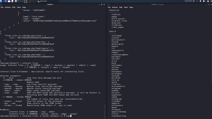Image resolution: width=212 pixels, height=119 pixels.
Task: Open the notifications bell icon
Action: pyautogui.click(x=200, y=1)
